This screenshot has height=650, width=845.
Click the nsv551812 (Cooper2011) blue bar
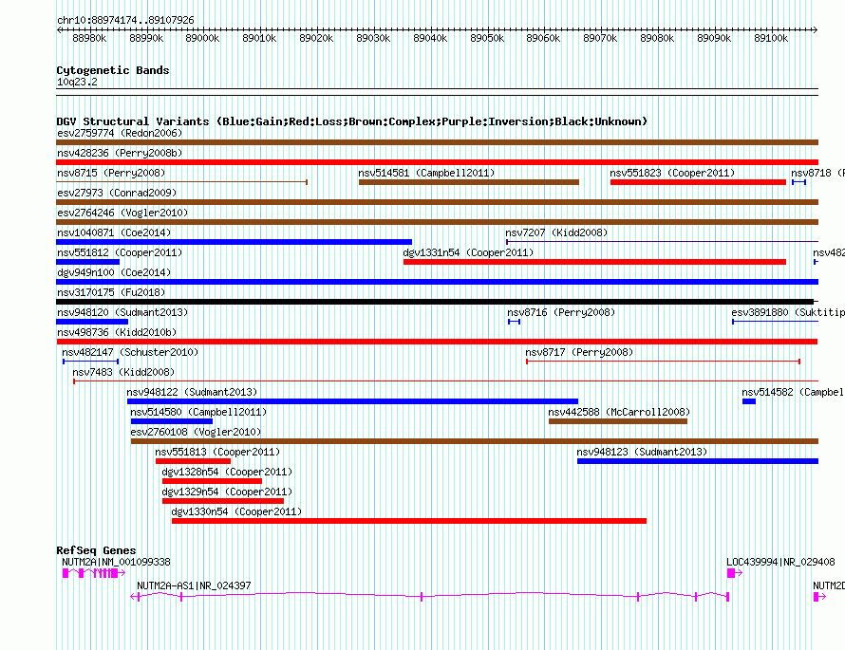[x=88, y=262]
